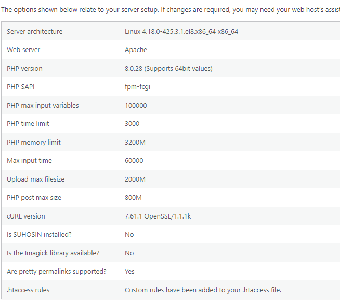Select the fpm-fcgi value
Image resolution: width=340 pixels, height=308 pixels.
click(x=137, y=86)
